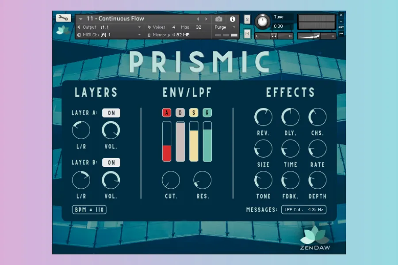Select the red A attack button
Image resolution: width=398 pixels, height=265 pixels.
point(167,113)
